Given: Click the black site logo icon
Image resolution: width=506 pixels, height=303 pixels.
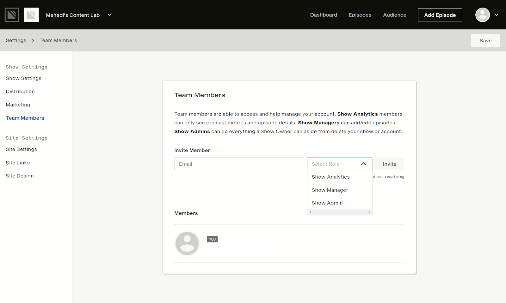Looking at the screenshot, I should 11,15.
